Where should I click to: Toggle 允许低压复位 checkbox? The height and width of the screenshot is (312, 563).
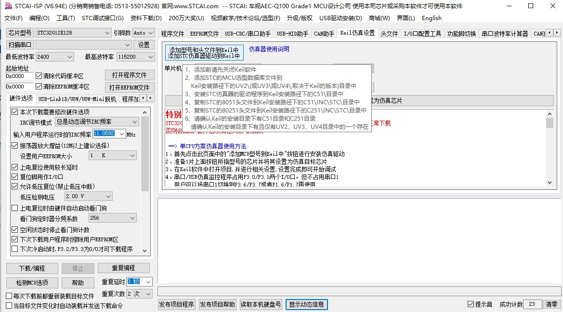click(x=15, y=186)
